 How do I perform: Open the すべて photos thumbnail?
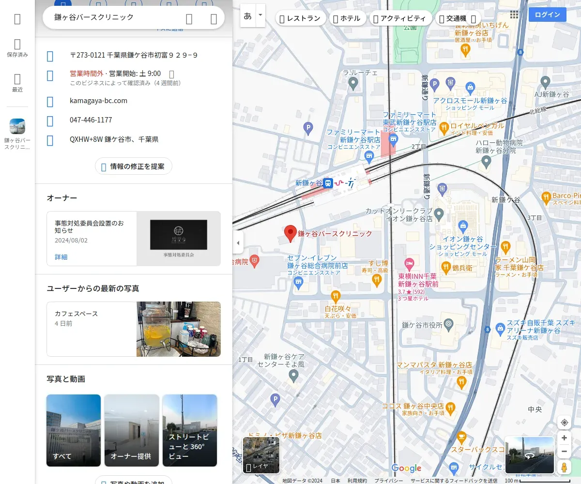(74, 430)
